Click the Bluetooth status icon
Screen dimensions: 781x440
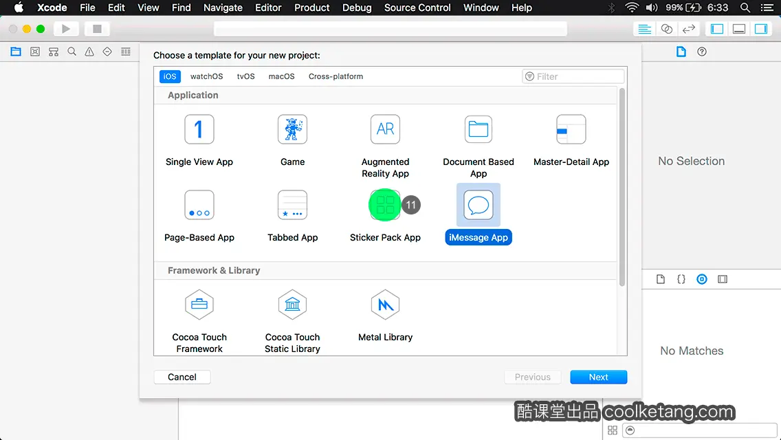click(x=612, y=8)
